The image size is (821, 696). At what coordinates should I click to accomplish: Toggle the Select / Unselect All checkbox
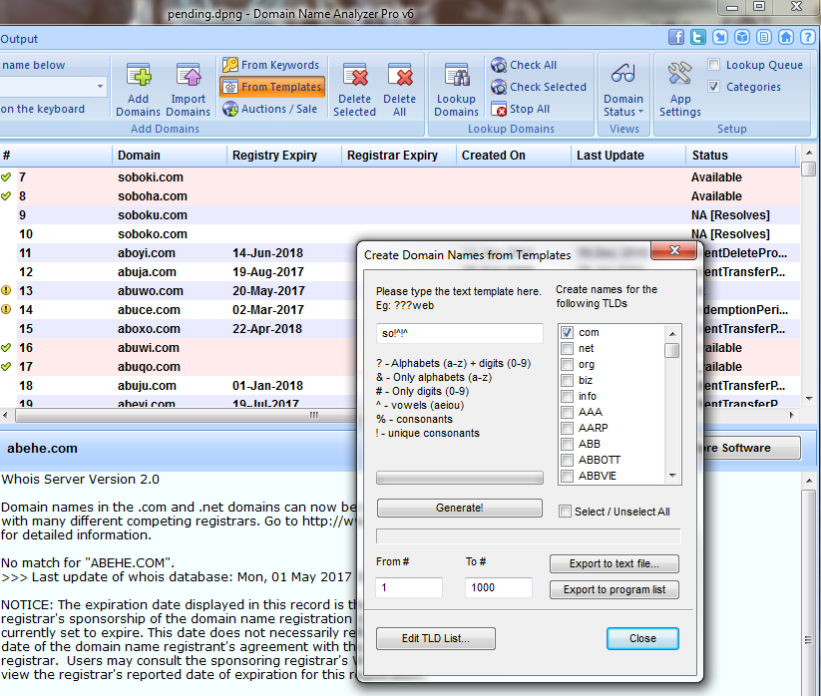[x=565, y=512]
